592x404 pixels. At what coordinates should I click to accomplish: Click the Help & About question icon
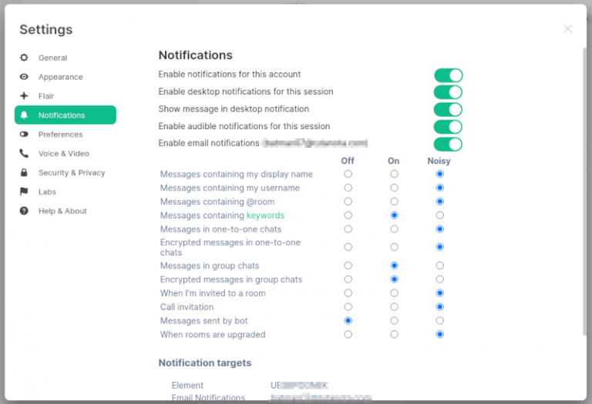[x=24, y=211]
